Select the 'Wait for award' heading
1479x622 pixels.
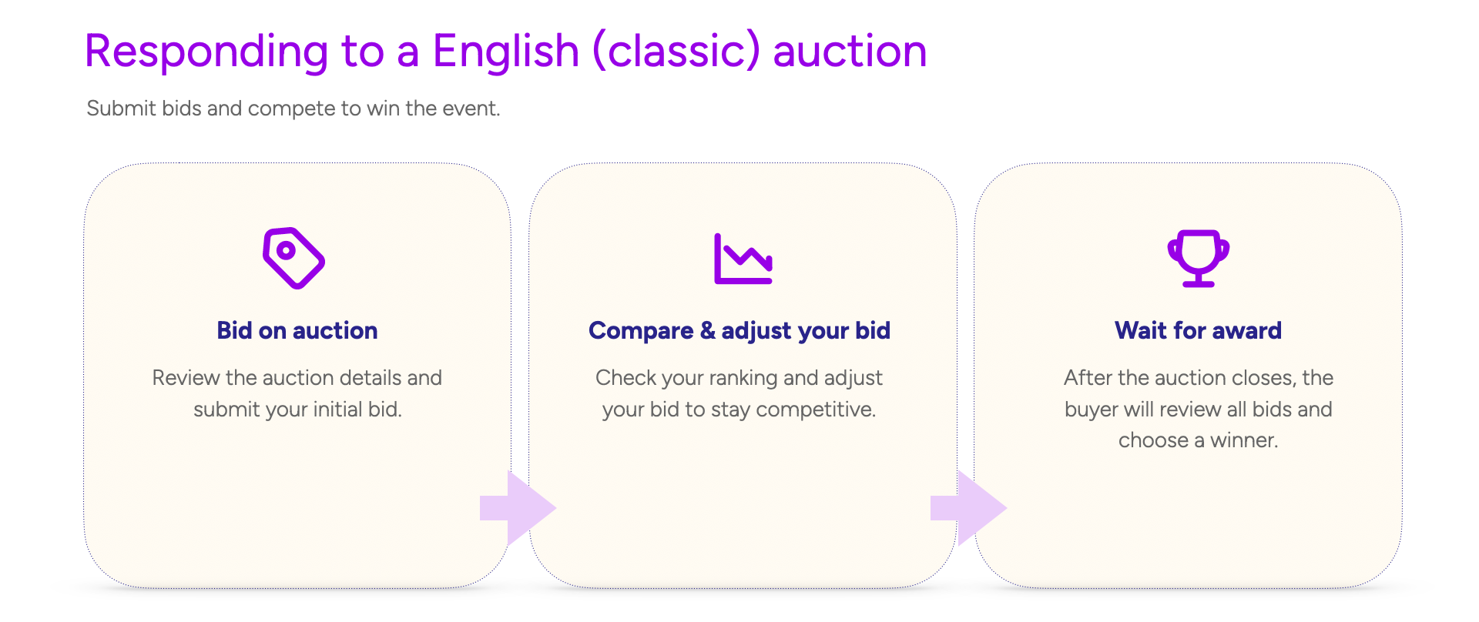1198,330
